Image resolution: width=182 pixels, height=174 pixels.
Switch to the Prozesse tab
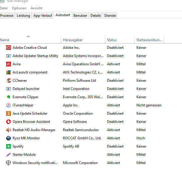coord(7,16)
